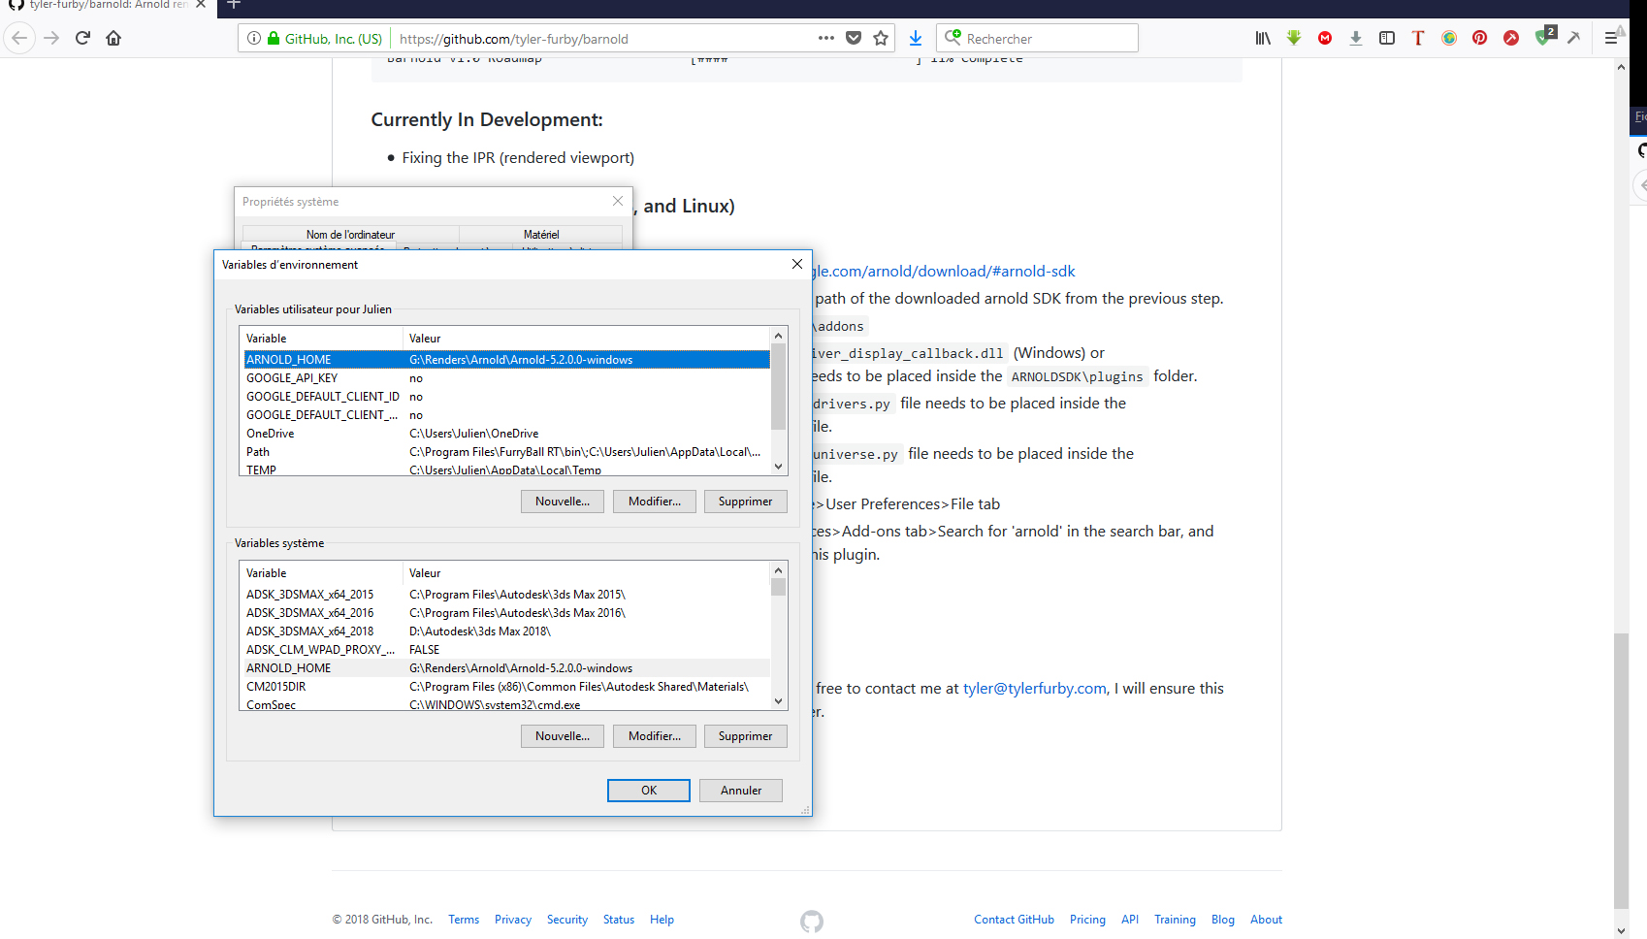Click the browser Back arrow button

pyautogui.click(x=19, y=38)
